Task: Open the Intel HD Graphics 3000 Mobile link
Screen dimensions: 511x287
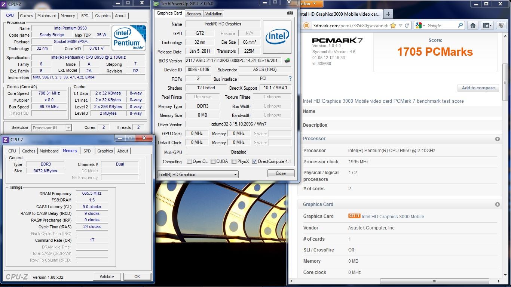Action: [x=393, y=216]
